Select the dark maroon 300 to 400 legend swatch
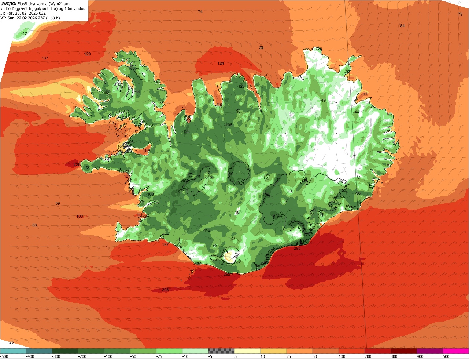 (x=403, y=351)
